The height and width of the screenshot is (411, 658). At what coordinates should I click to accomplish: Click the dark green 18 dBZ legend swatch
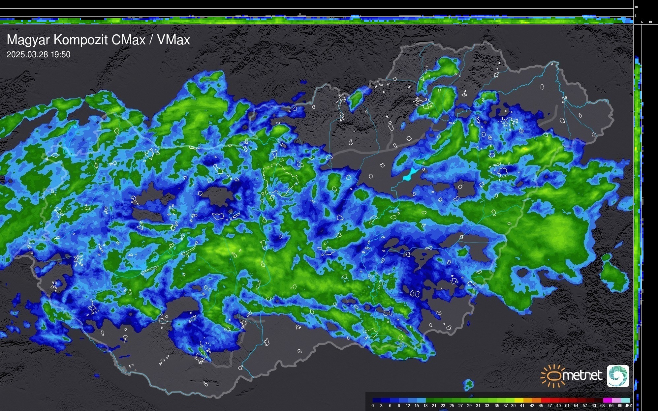pyautogui.click(x=430, y=400)
